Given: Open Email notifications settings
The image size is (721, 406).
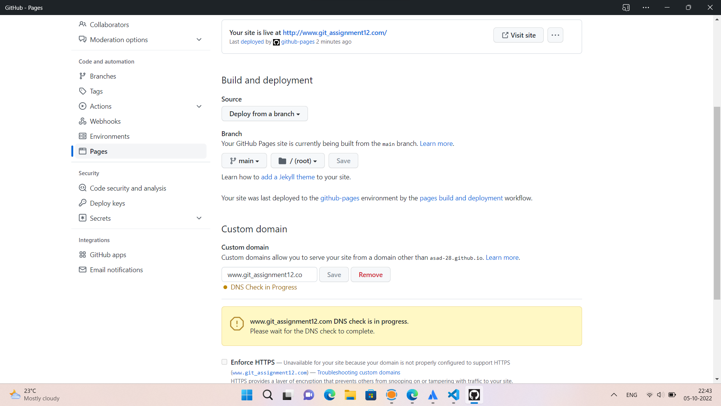Looking at the screenshot, I should coord(116,270).
